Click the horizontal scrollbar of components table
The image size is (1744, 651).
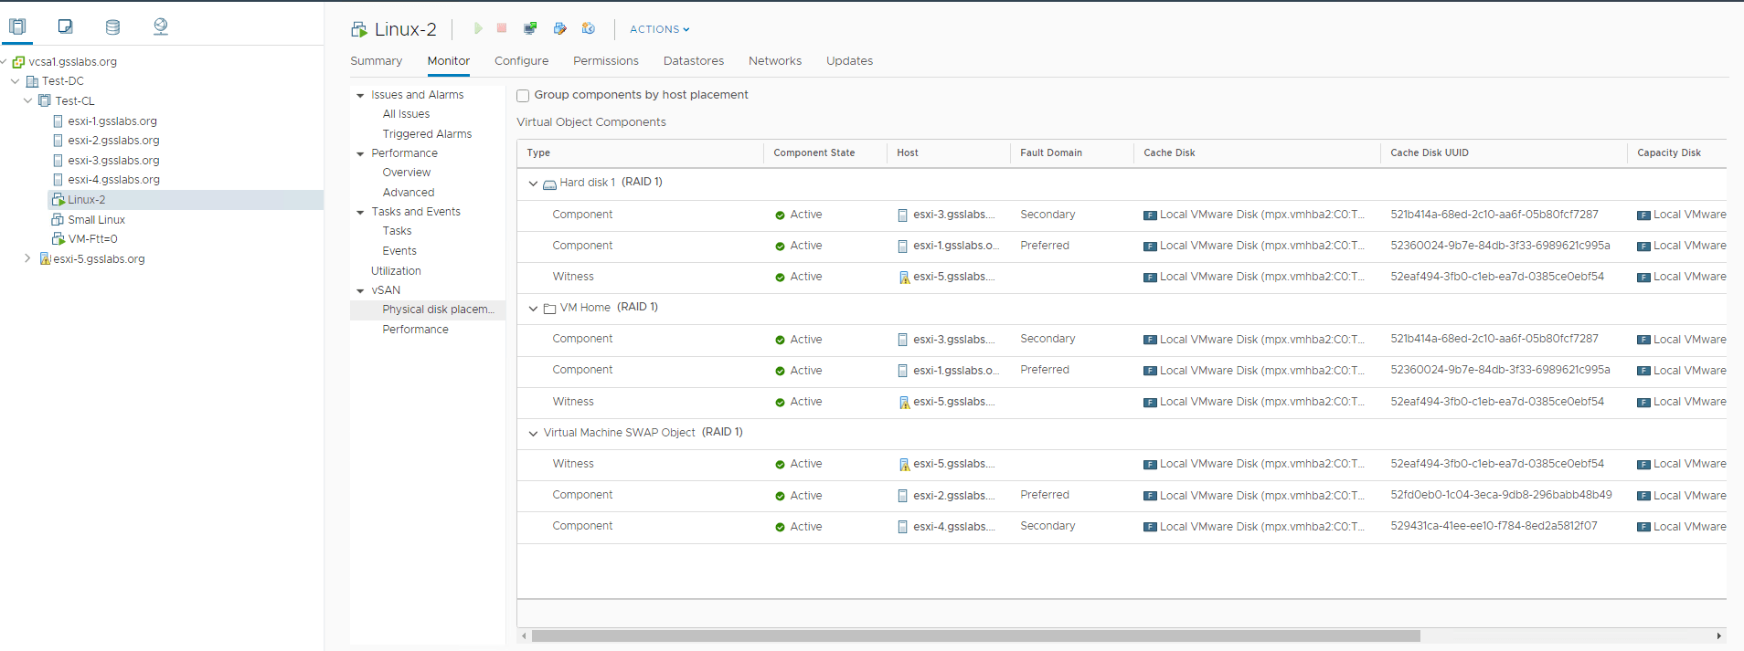[975, 635]
